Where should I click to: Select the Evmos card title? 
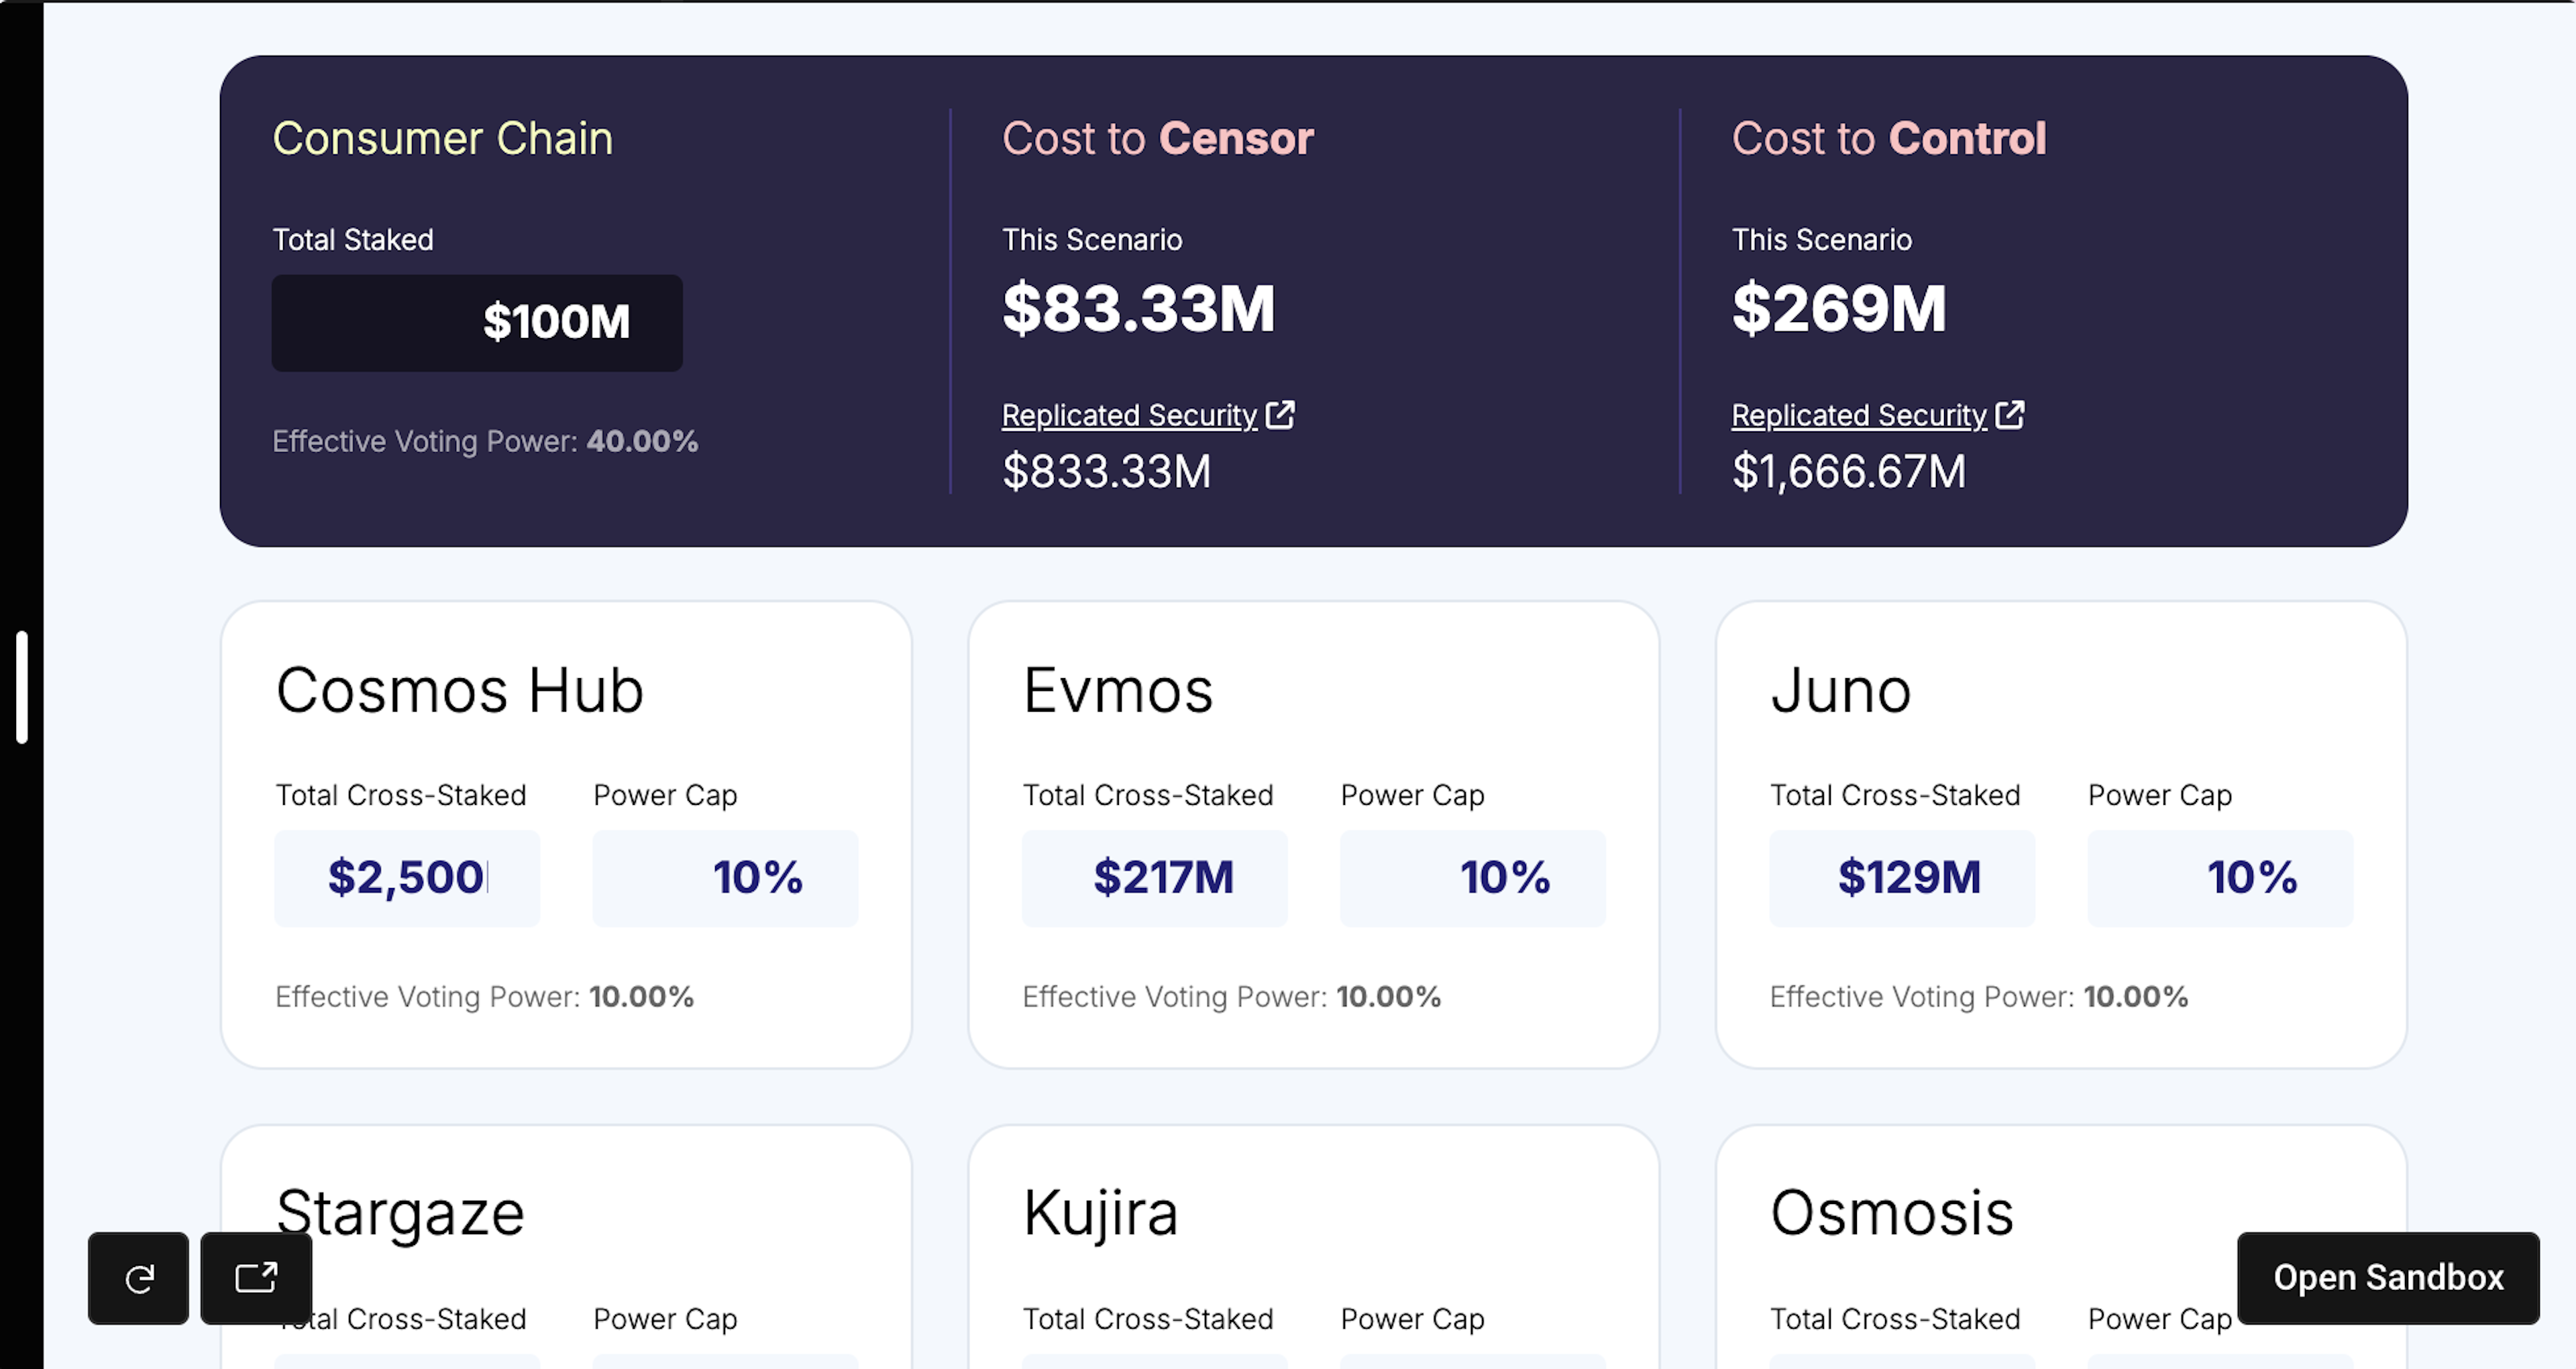pyautogui.click(x=1118, y=690)
